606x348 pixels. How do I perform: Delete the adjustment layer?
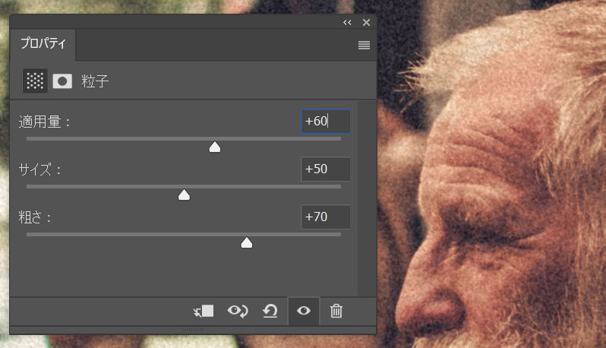pos(336,311)
